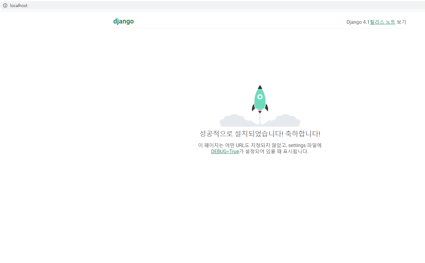Viewport: 425px width, 263px height.
Task: Click the django logo heading
Action: click(123, 21)
